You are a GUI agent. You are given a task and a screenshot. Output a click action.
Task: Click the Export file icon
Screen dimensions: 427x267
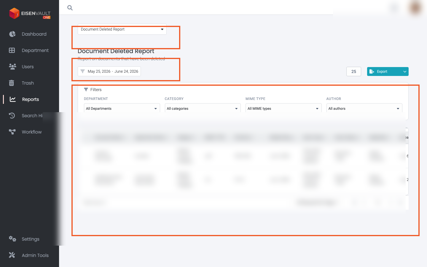pyautogui.click(x=372, y=71)
